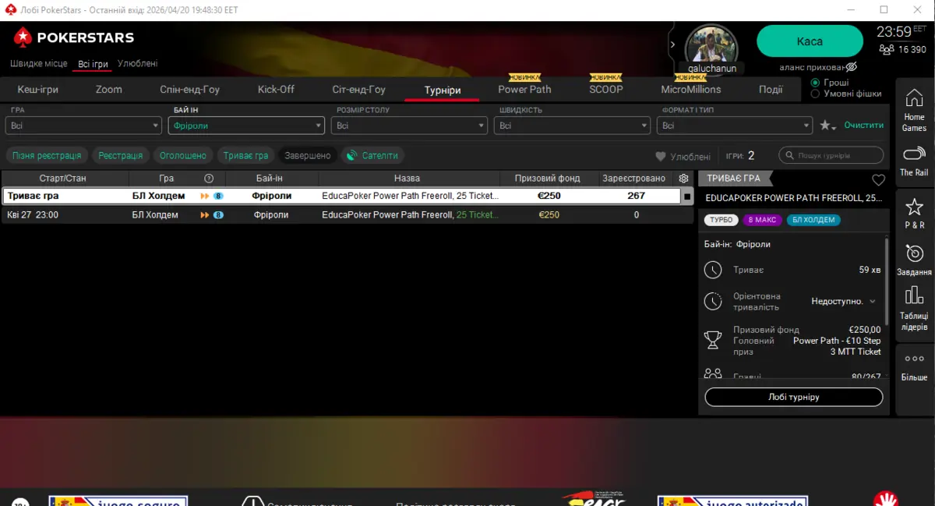Image resolution: width=935 pixels, height=506 pixels.
Task: Select Гроші radio button
Action: tap(816, 83)
